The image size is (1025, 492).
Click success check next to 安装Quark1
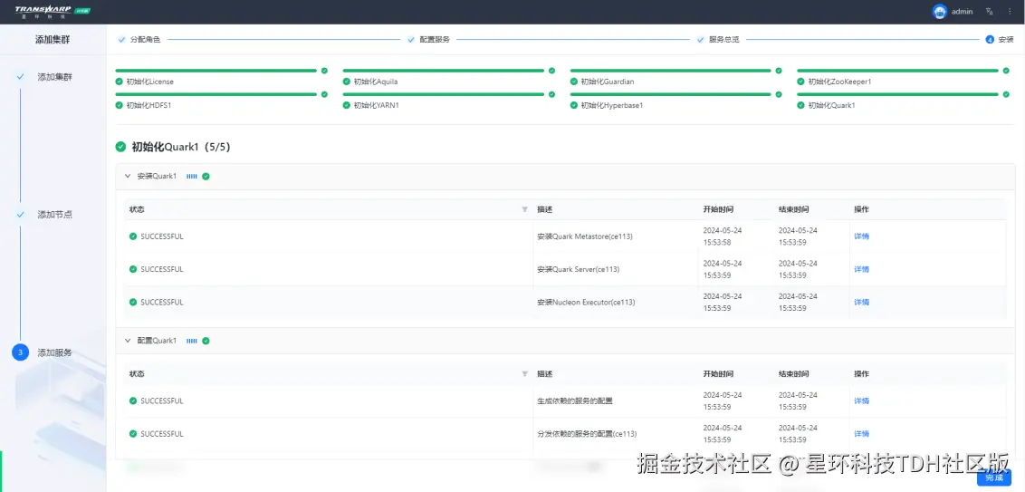(x=206, y=176)
